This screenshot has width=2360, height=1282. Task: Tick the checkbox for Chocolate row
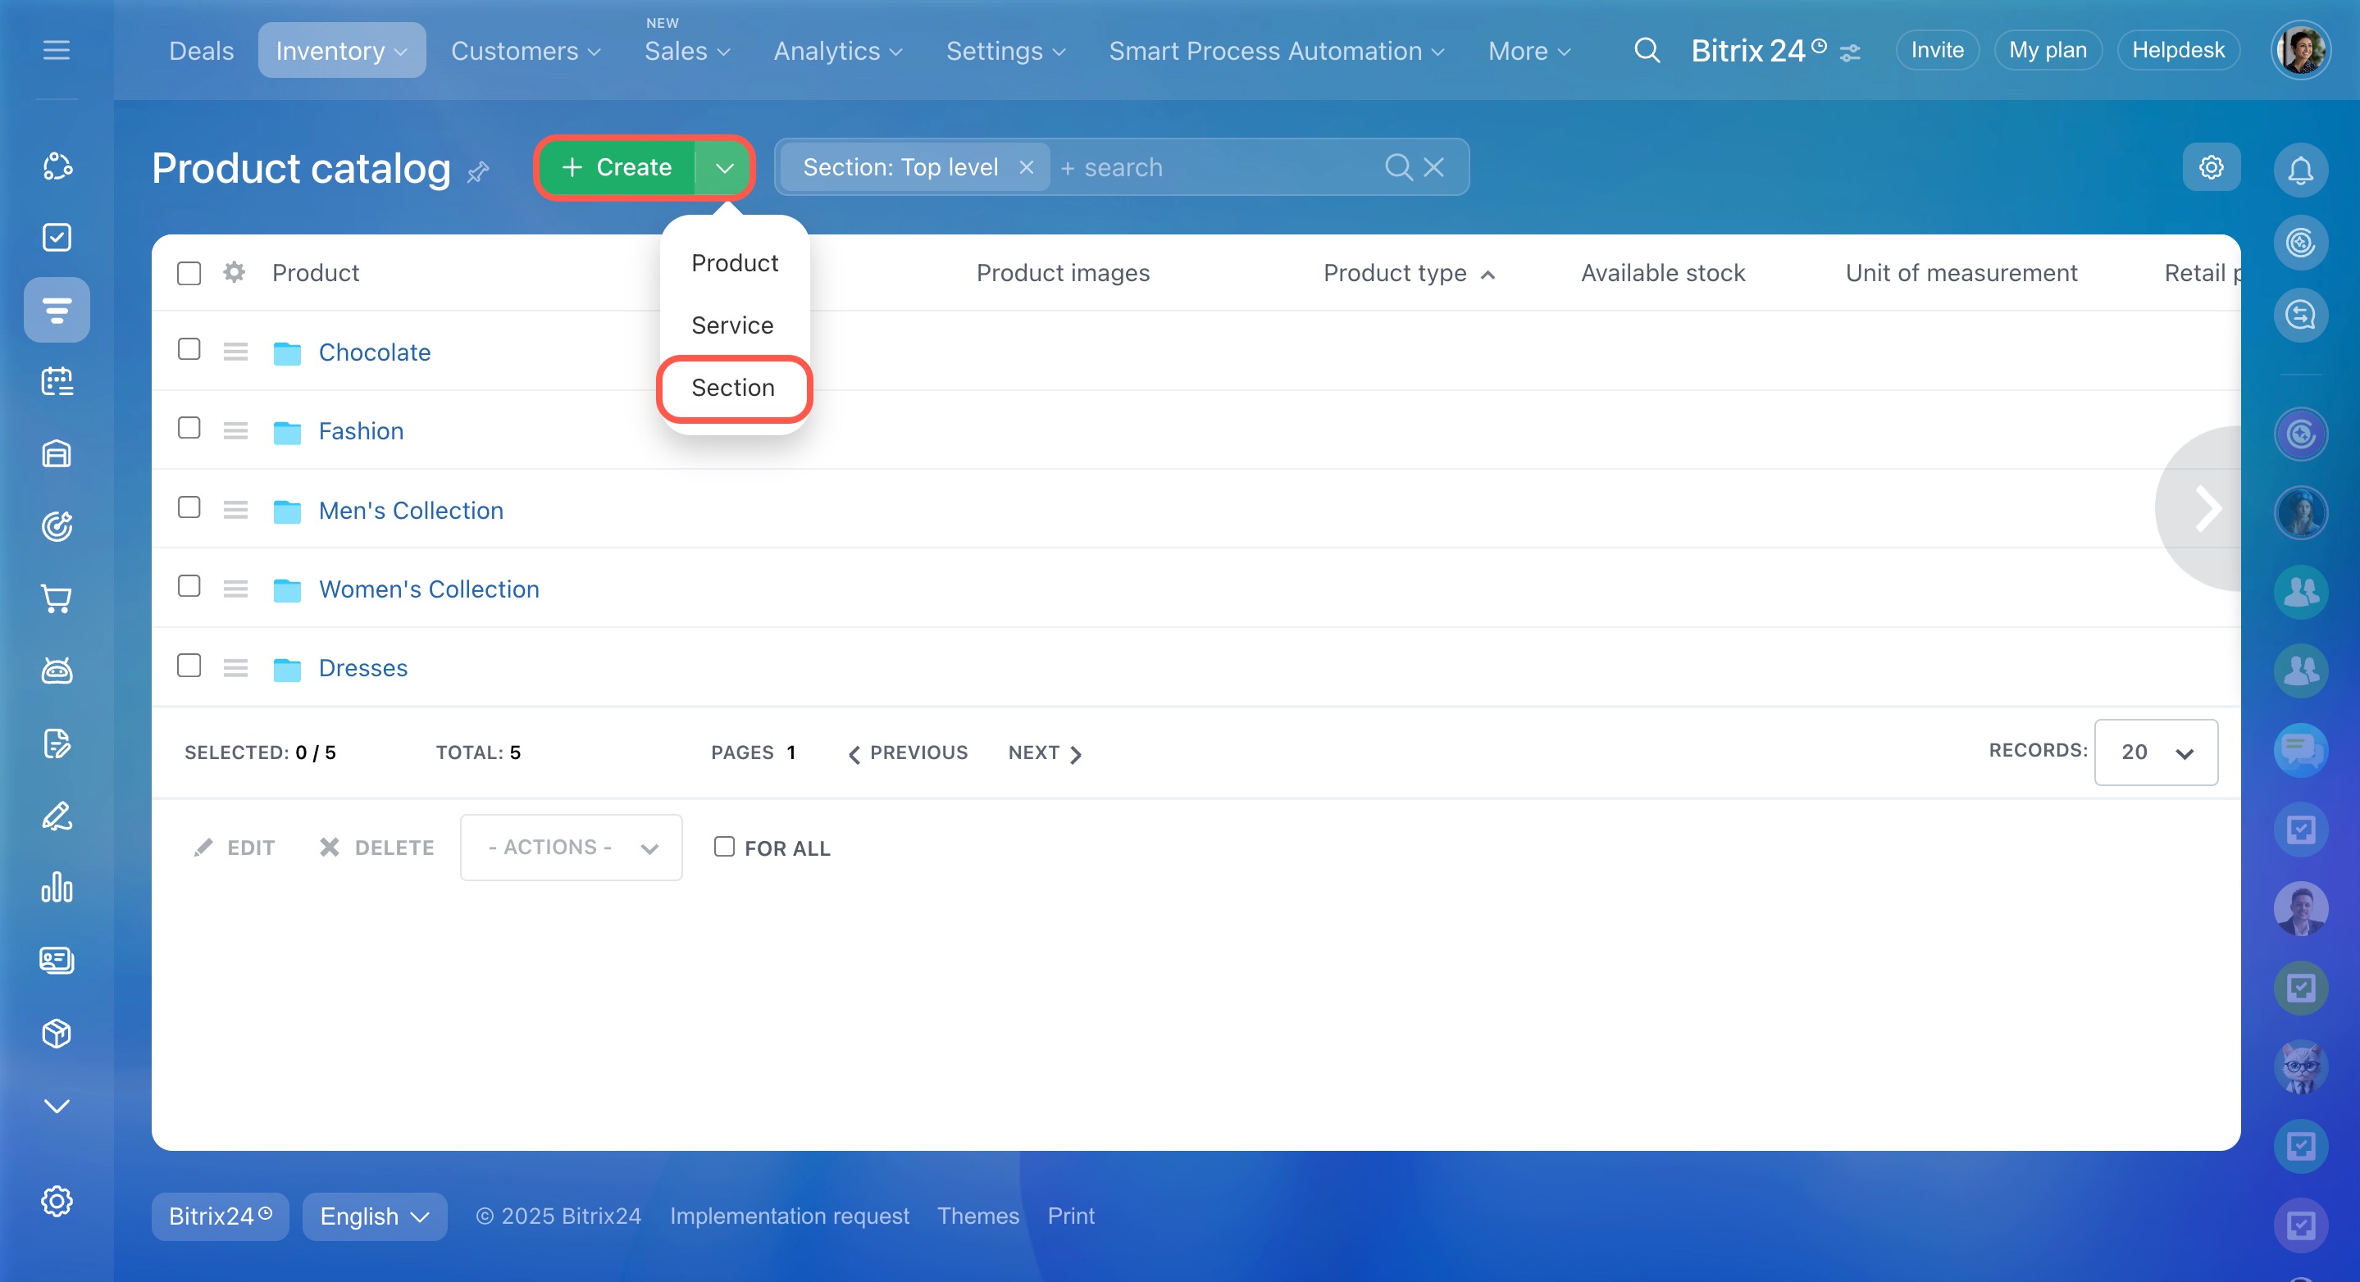click(189, 349)
